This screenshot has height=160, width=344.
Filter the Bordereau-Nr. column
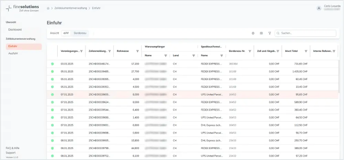click(250, 51)
